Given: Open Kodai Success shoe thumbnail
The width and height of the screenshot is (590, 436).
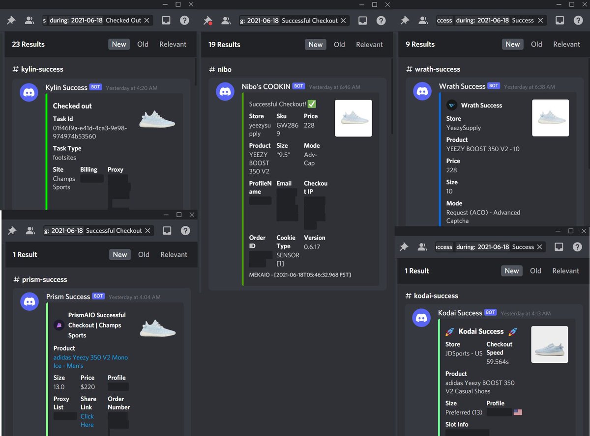Looking at the screenshot, I should [x=549, y=345].
